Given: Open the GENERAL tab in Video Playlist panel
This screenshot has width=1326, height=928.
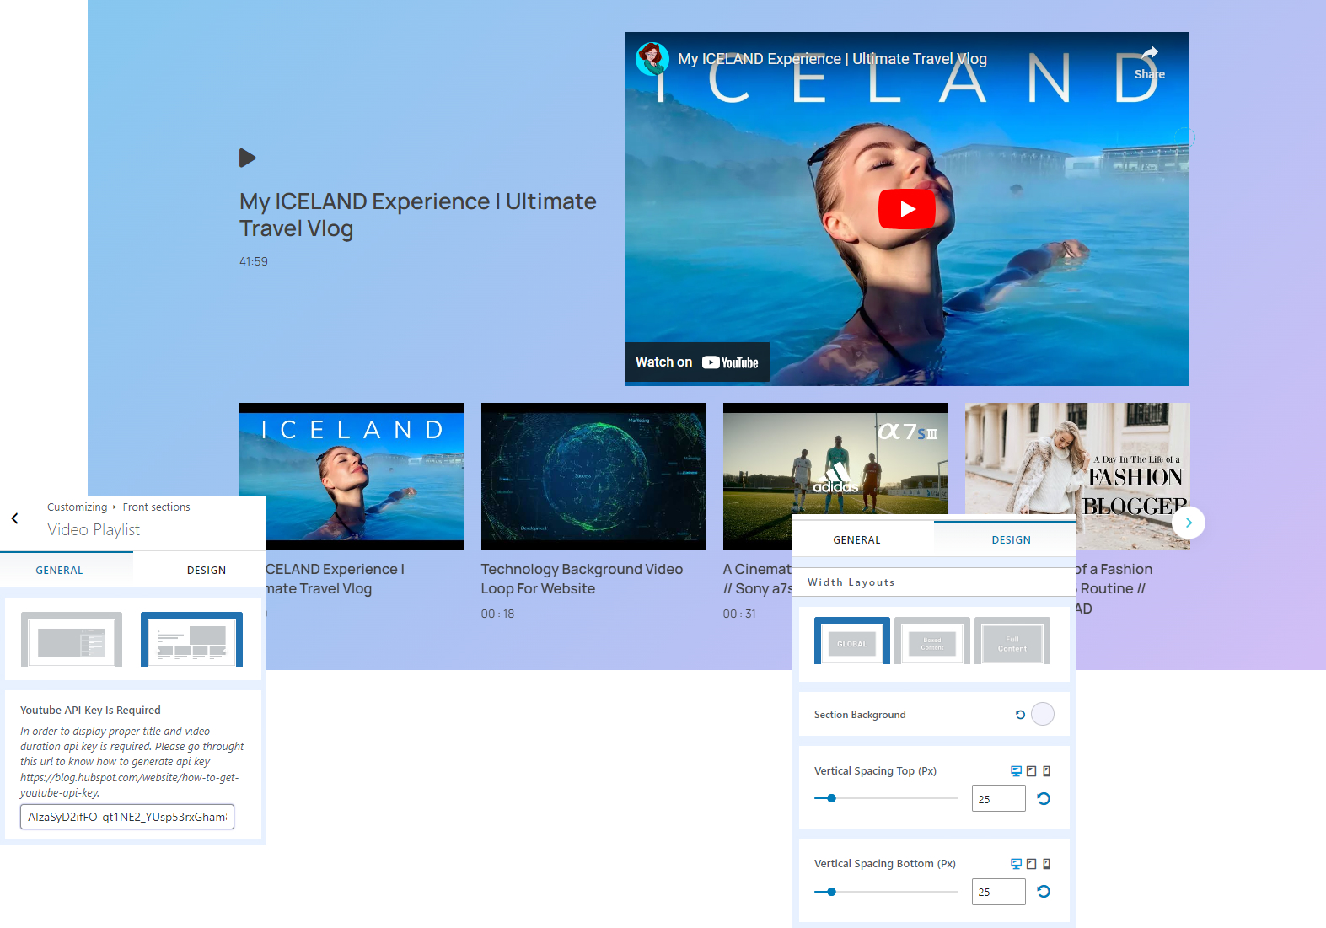Looking at the screenshot, I should tap(59, 571).
